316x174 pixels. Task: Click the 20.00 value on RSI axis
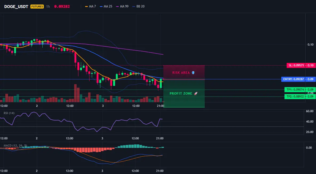(310, 132)
